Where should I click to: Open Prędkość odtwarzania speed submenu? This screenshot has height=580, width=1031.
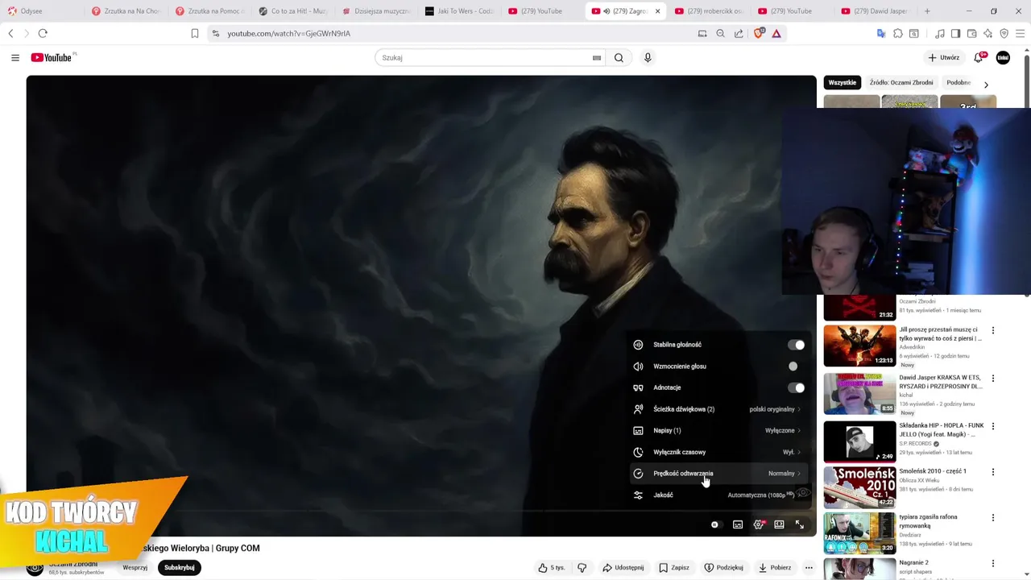tap(718, 474)
